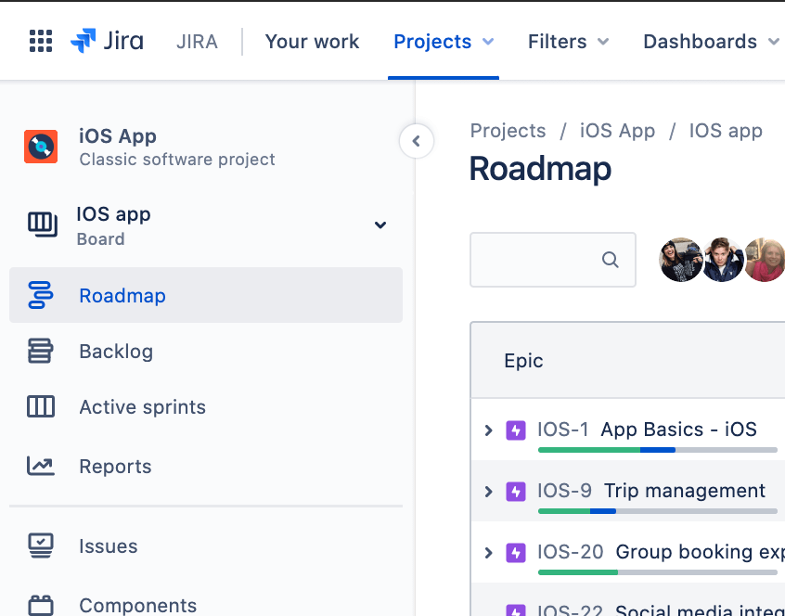Click into the roadmap search field
The image size is (785, 616).
pyautogui.click(x=553, y=260)
